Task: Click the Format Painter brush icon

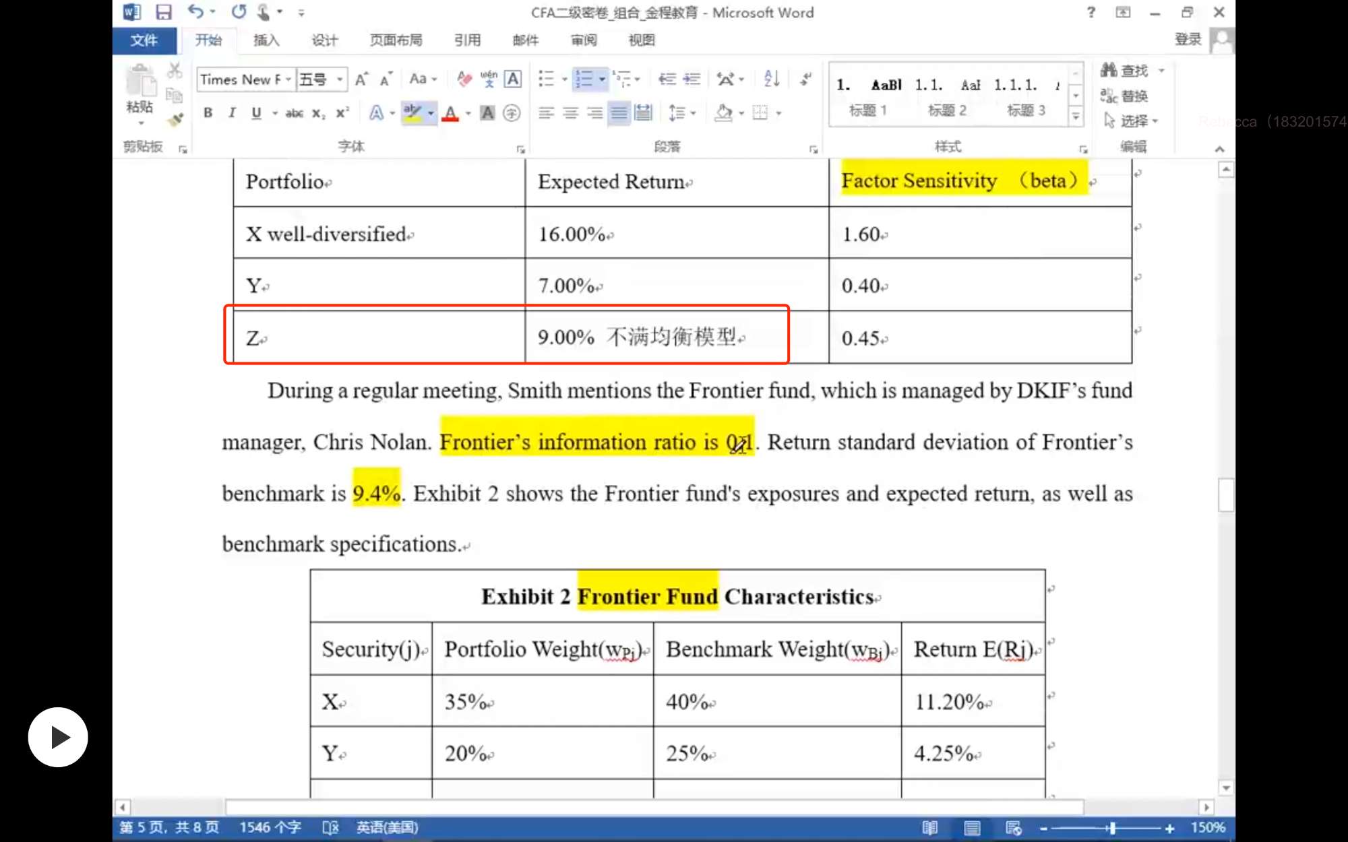Action: pos(175,121)
